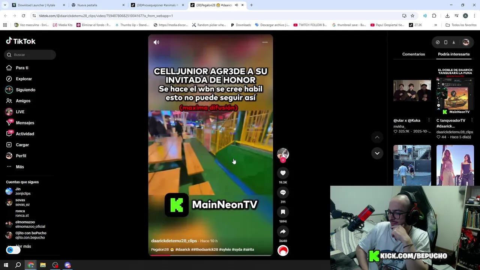
Task: Switch to #nosequeponer #animals tab
Action: coord(157,5)
